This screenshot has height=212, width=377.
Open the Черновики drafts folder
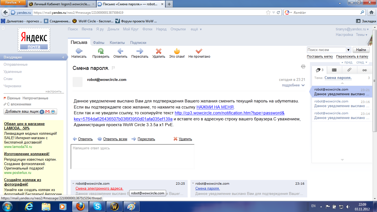coord(12,86)
